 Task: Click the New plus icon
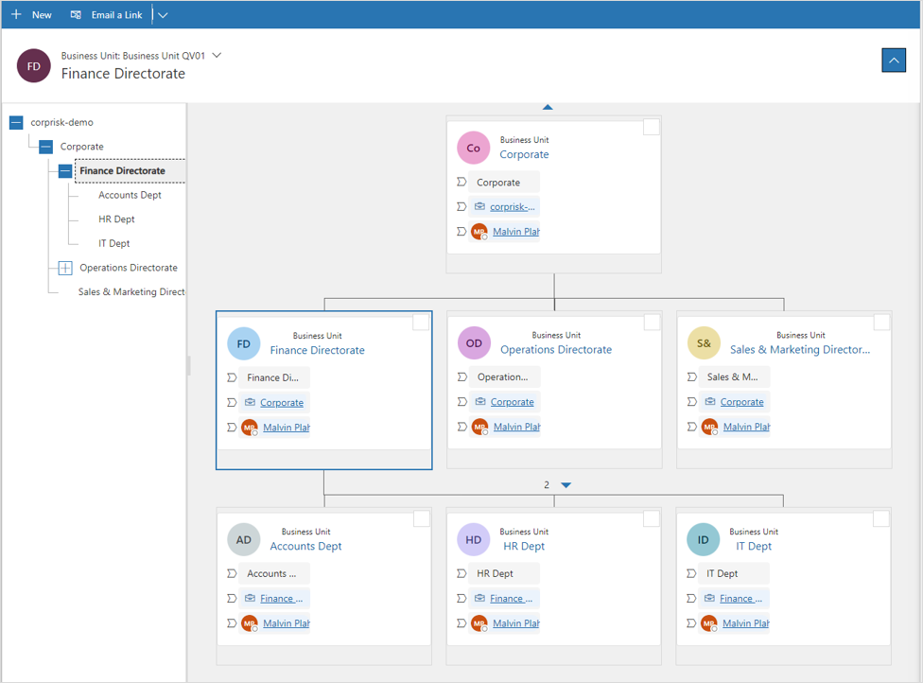(x=16, y=15)
